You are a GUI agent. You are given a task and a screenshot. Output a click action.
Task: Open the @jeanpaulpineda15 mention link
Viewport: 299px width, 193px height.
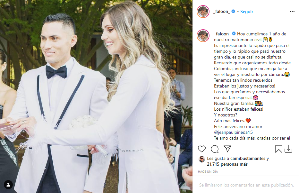click(x=233, y=132)
